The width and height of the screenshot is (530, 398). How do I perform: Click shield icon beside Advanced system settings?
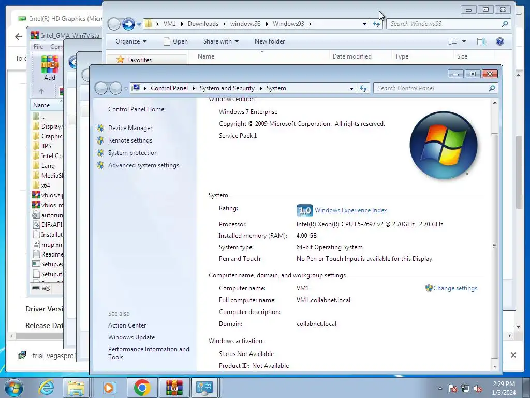click(100, 165)
